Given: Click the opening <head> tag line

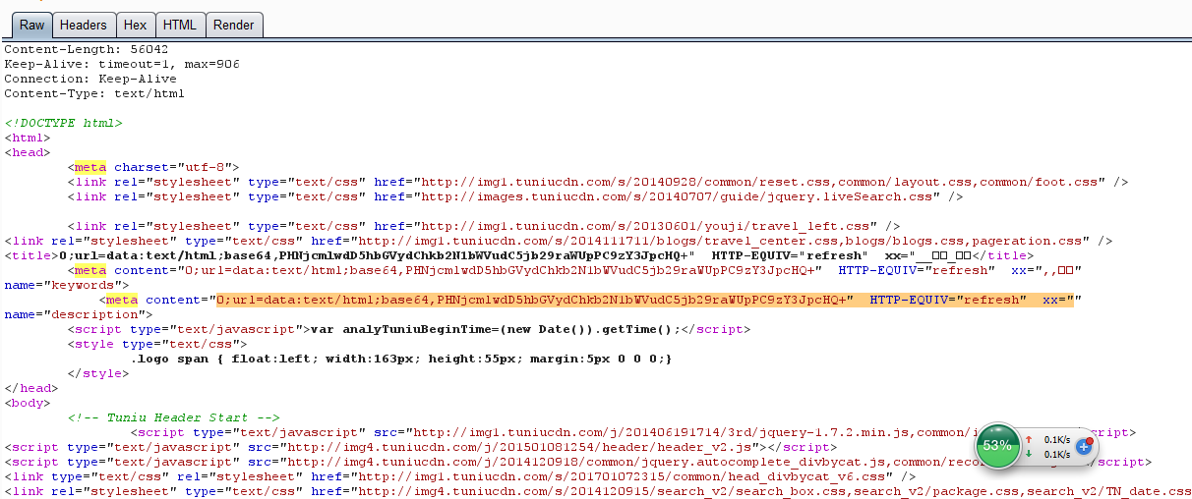Looking at the screenshot, I should click(x=28, y=152).
